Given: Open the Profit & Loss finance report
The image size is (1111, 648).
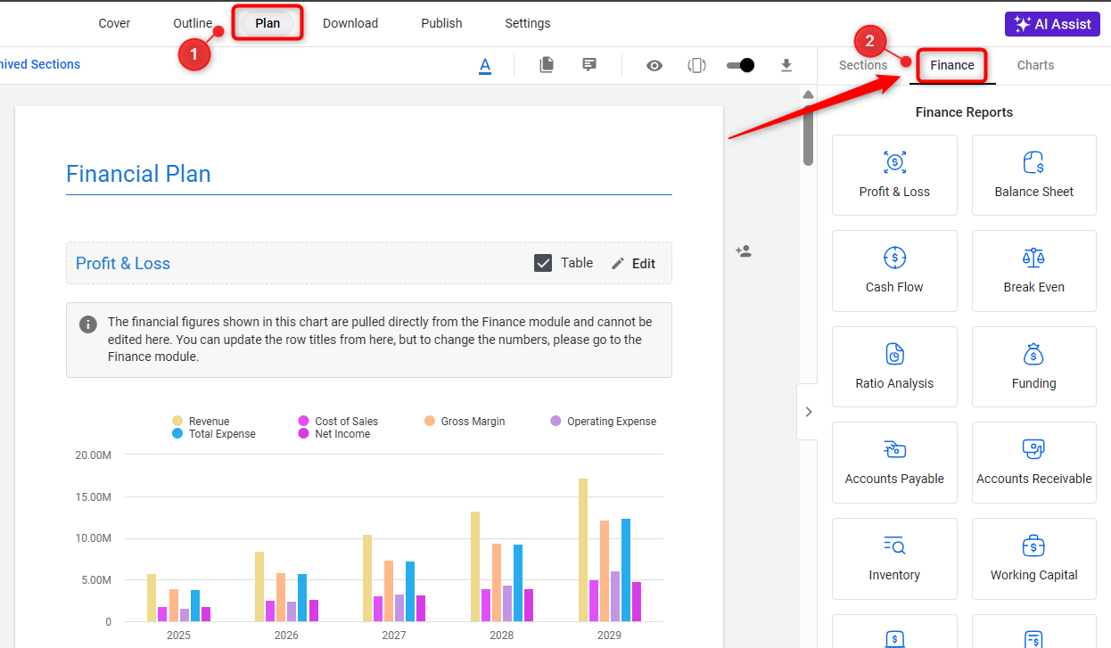Looking at the screenshot, I should click(894, 175).
